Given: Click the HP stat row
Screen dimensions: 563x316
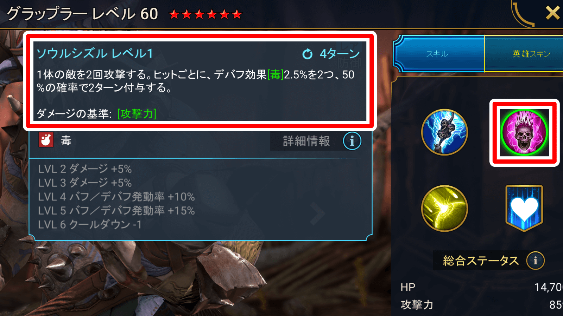Looking at the screenshot, I should [482, 287].
